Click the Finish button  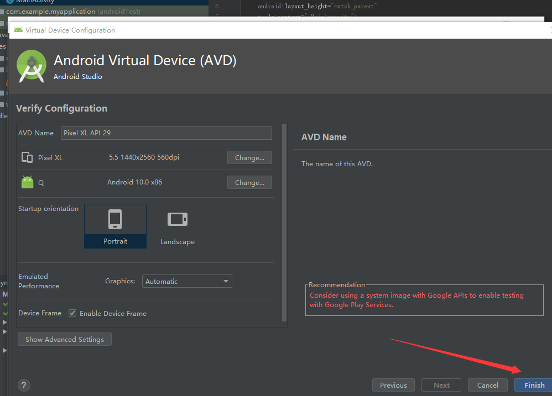click(x=533, y=385)
